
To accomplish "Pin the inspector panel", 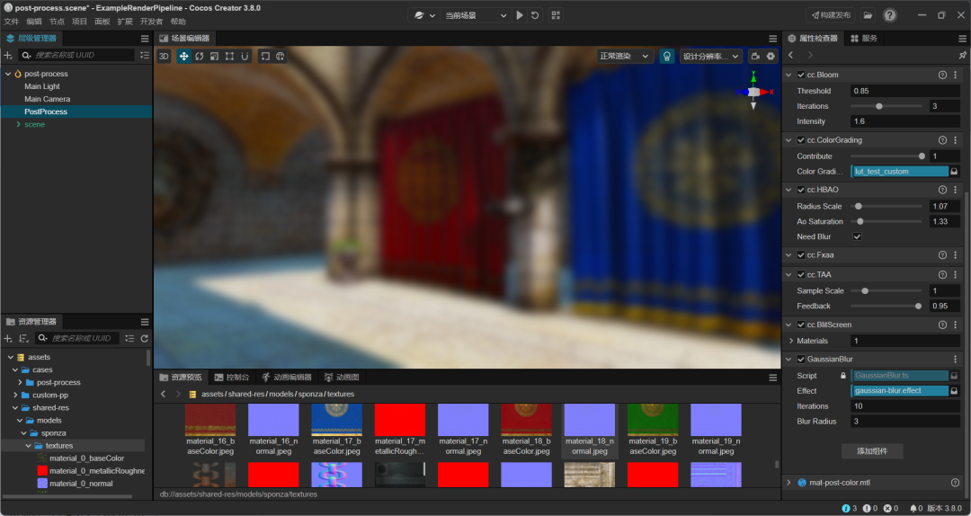I will (x=962, y=55).
